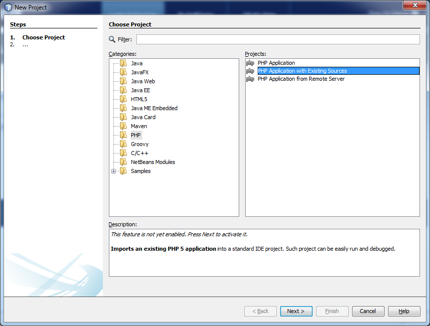Select the Java Card category

[x=143, y=117]
